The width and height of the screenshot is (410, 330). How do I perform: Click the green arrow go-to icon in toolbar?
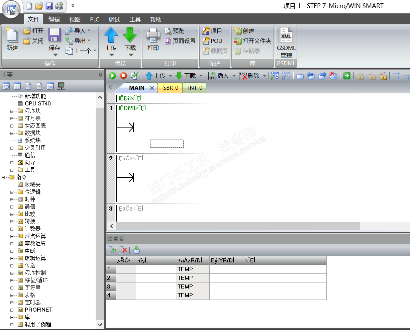[347, 76]
